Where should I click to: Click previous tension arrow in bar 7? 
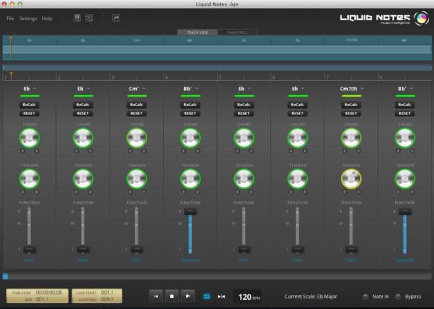[345, 192]
